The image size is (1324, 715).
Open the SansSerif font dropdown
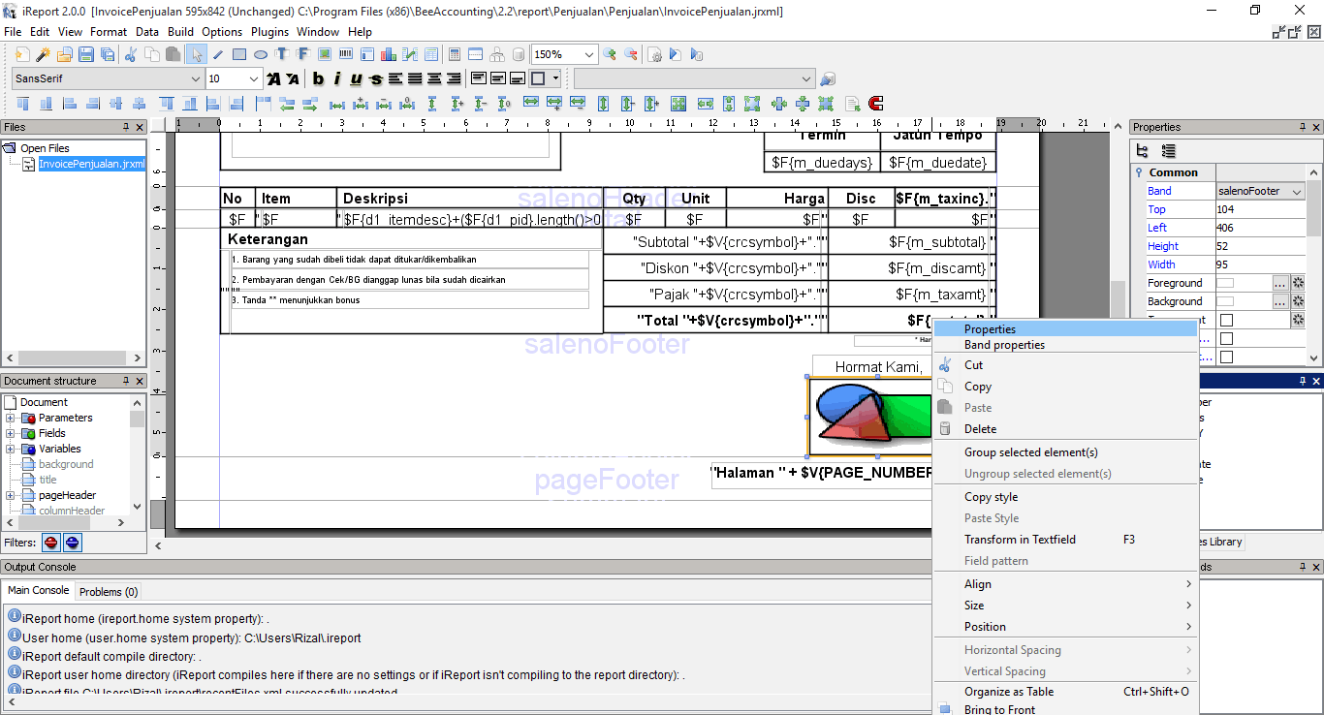[x=194, y=78]
